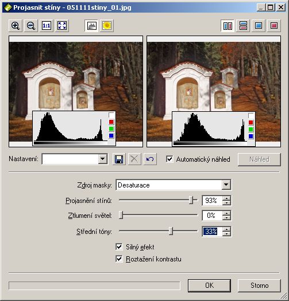Image resolution: width=289 pixels, height=301 pixels.
Task: Show only the blue original preview
Action: [259, 26]
